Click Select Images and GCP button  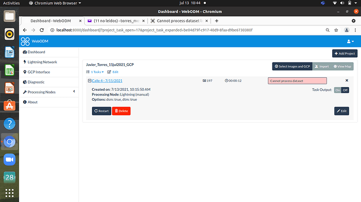pos(292,66)
